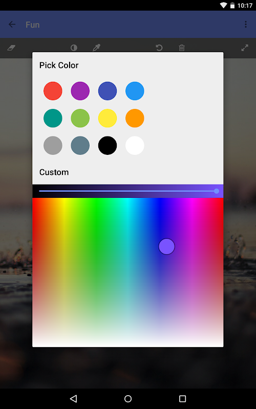Select the white color swatch
256x409 pixels.
point(135,146)
